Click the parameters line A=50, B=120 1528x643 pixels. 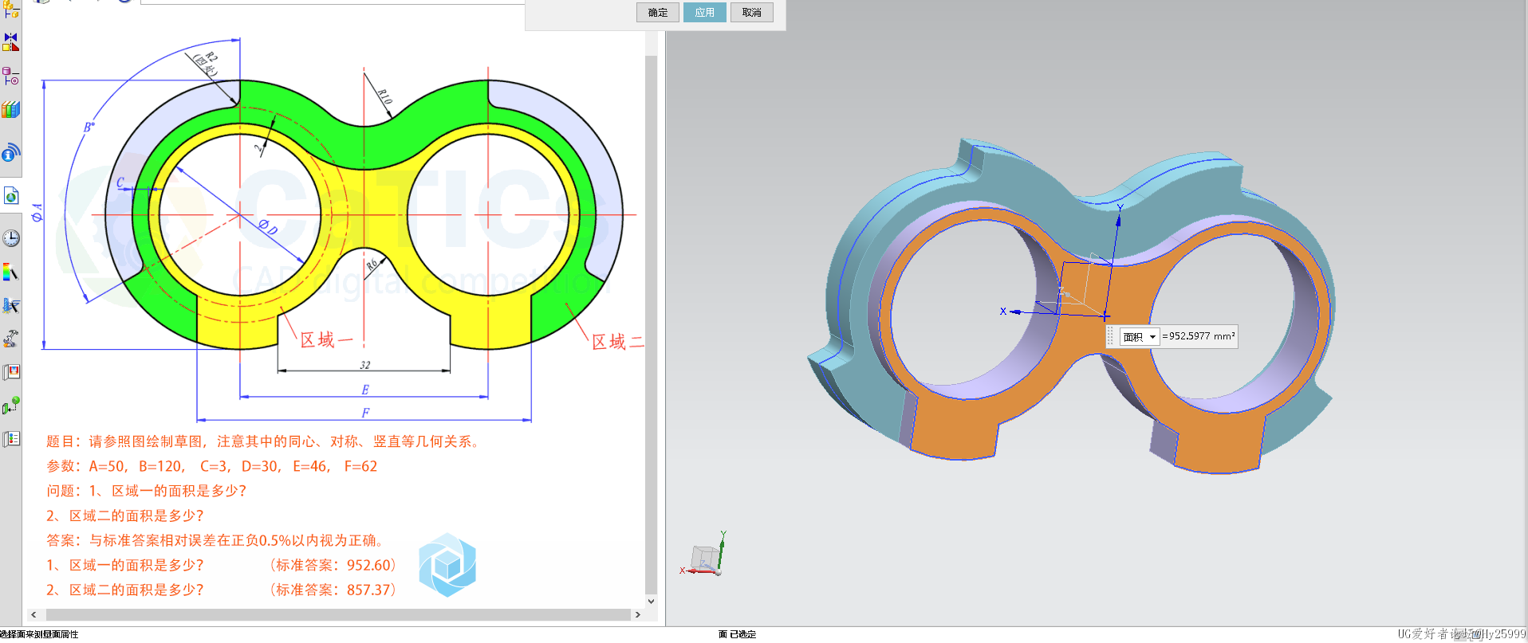[211, 466]
